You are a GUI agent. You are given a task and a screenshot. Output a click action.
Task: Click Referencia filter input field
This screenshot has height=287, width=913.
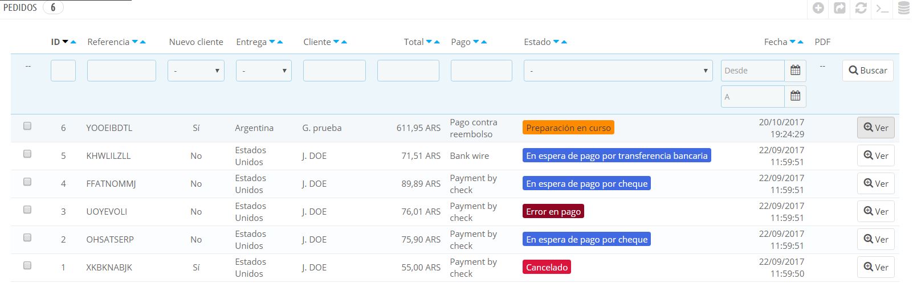point(121,71)
